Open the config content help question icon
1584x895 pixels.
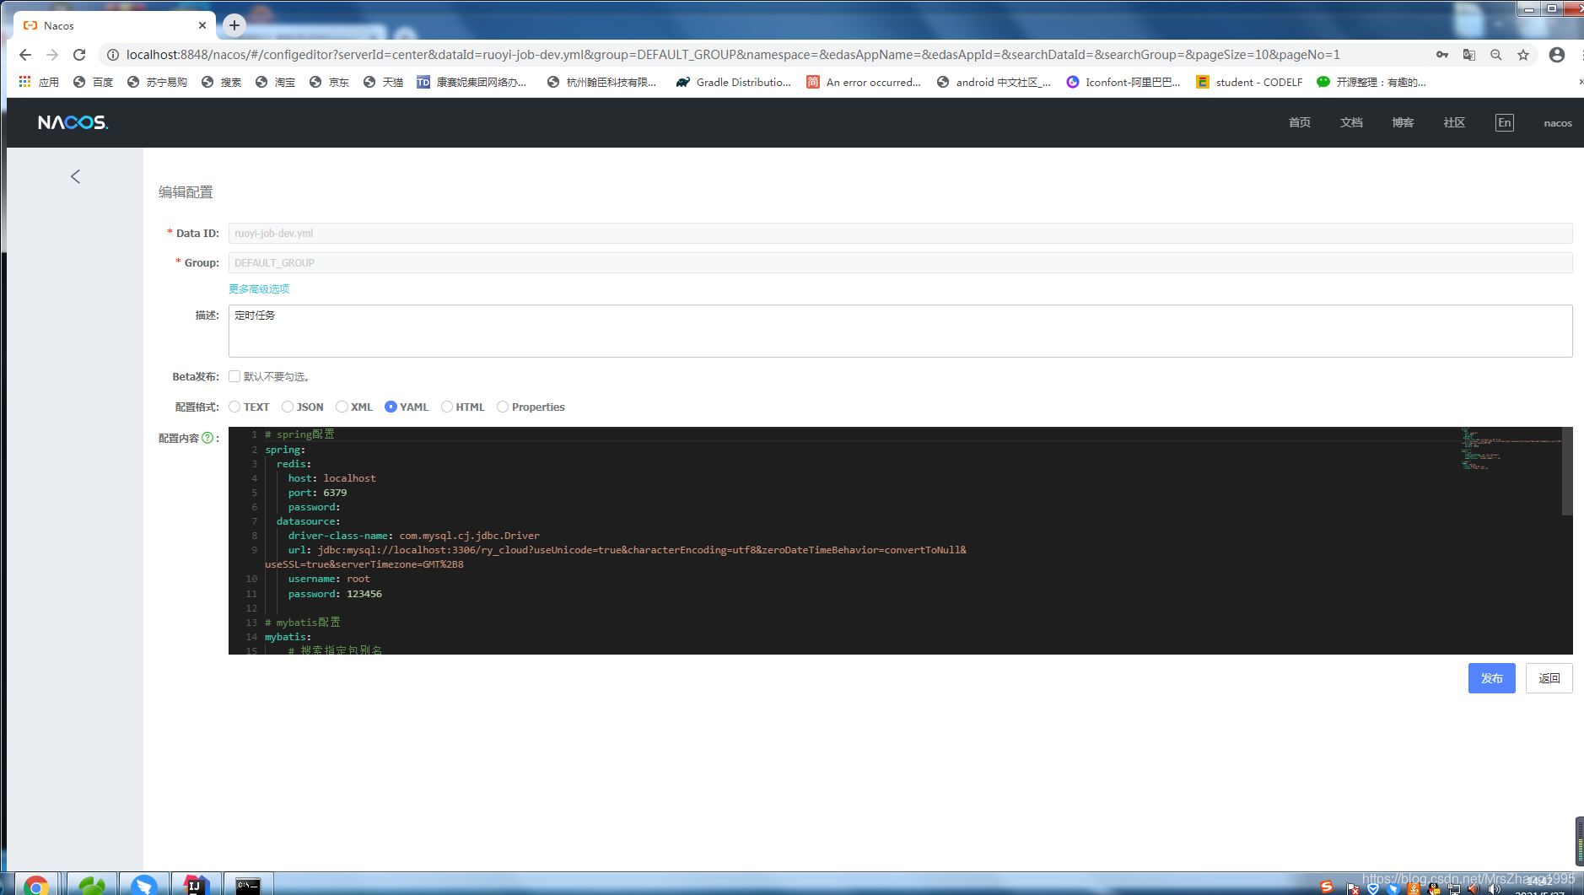coord(207,438)
